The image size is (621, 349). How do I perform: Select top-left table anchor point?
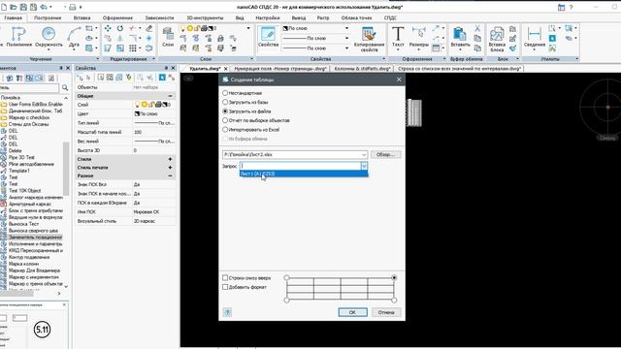287,278
